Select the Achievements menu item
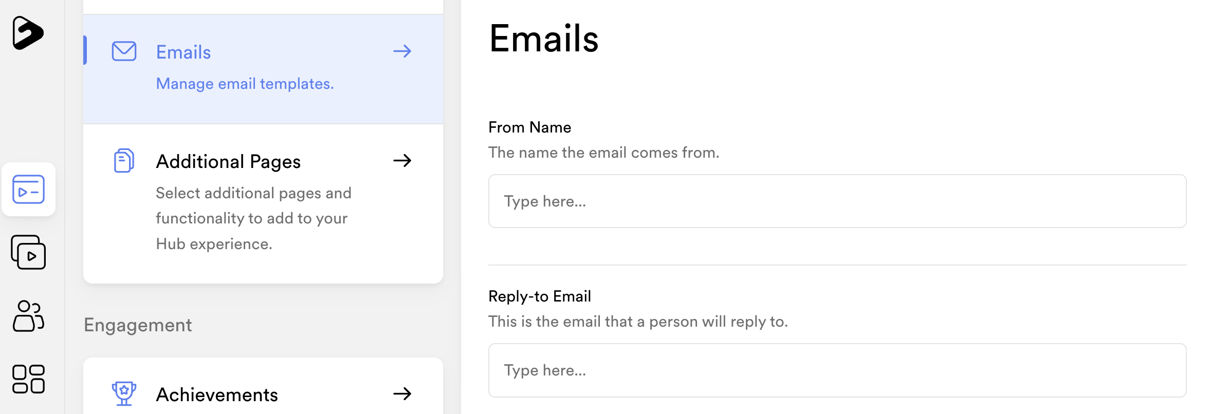The image size is (1209, 414). click(263, 386)
